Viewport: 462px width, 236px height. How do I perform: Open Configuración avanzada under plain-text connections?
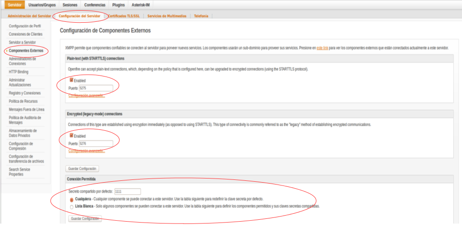[87, 96]
